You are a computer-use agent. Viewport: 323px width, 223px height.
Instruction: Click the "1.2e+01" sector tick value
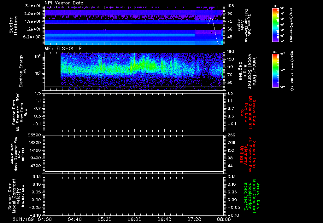pyautogui.click(x=32, y=29)
